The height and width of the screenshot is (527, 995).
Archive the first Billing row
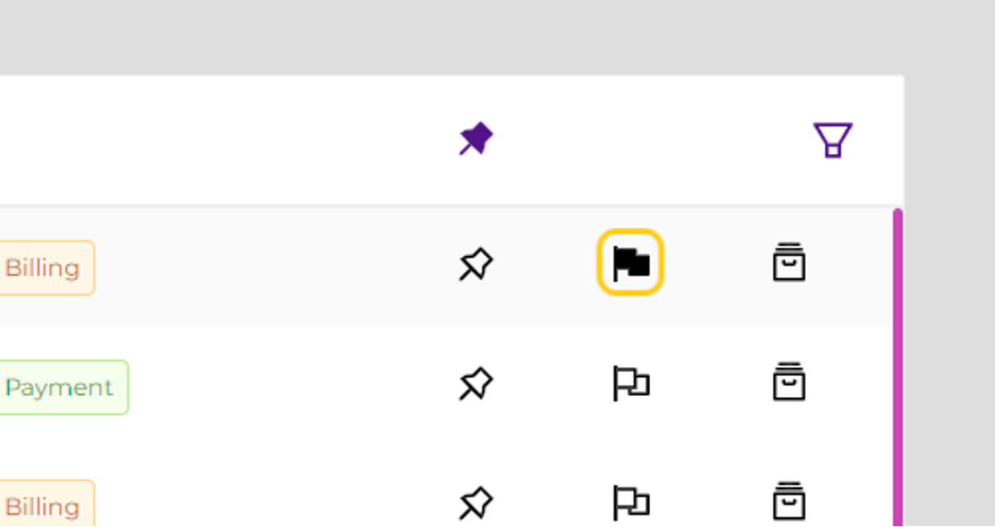pyautogui.click(x=789, y=263)
